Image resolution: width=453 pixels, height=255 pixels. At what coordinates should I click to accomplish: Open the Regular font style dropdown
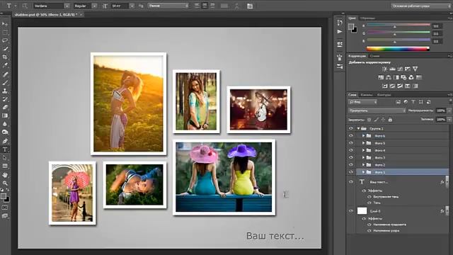pyautogui.click(x=94, y=6)
